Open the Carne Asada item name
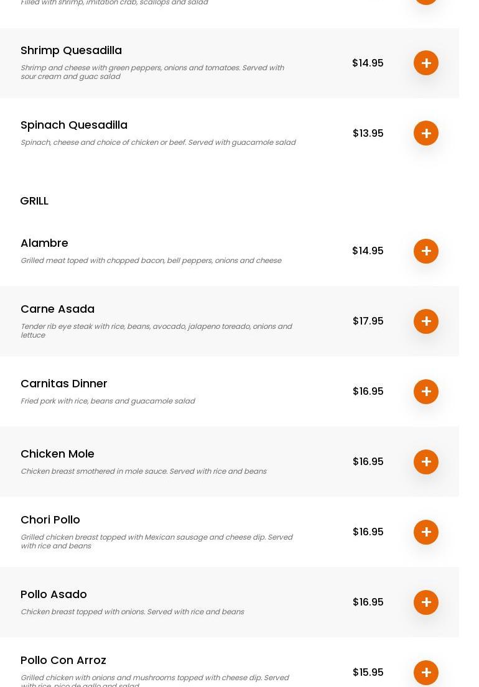This screenshot has height=687, width=479. point(57,309)
